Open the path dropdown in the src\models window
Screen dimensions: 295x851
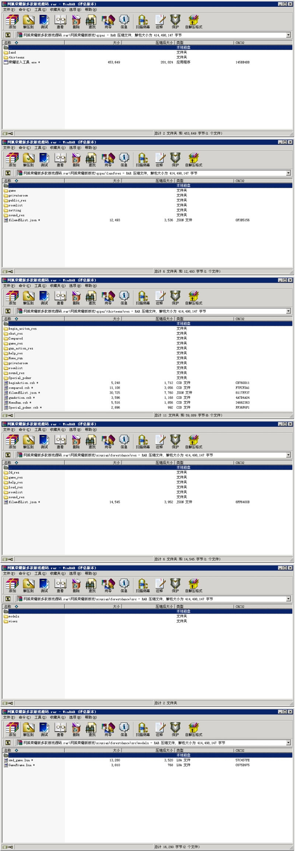coord(288,743)
